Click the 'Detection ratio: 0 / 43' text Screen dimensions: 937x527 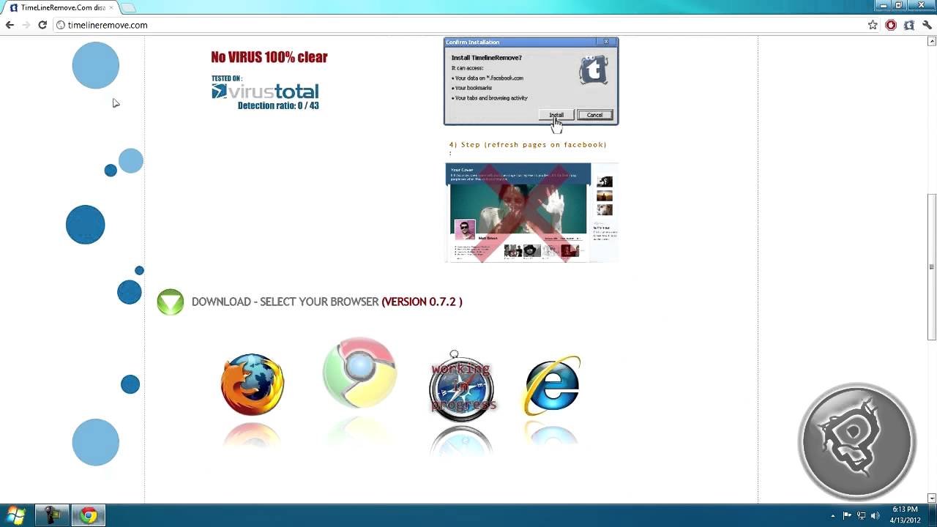coord(278,105)
